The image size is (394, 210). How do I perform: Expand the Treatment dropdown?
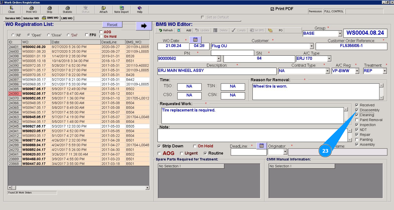(384, 71)
